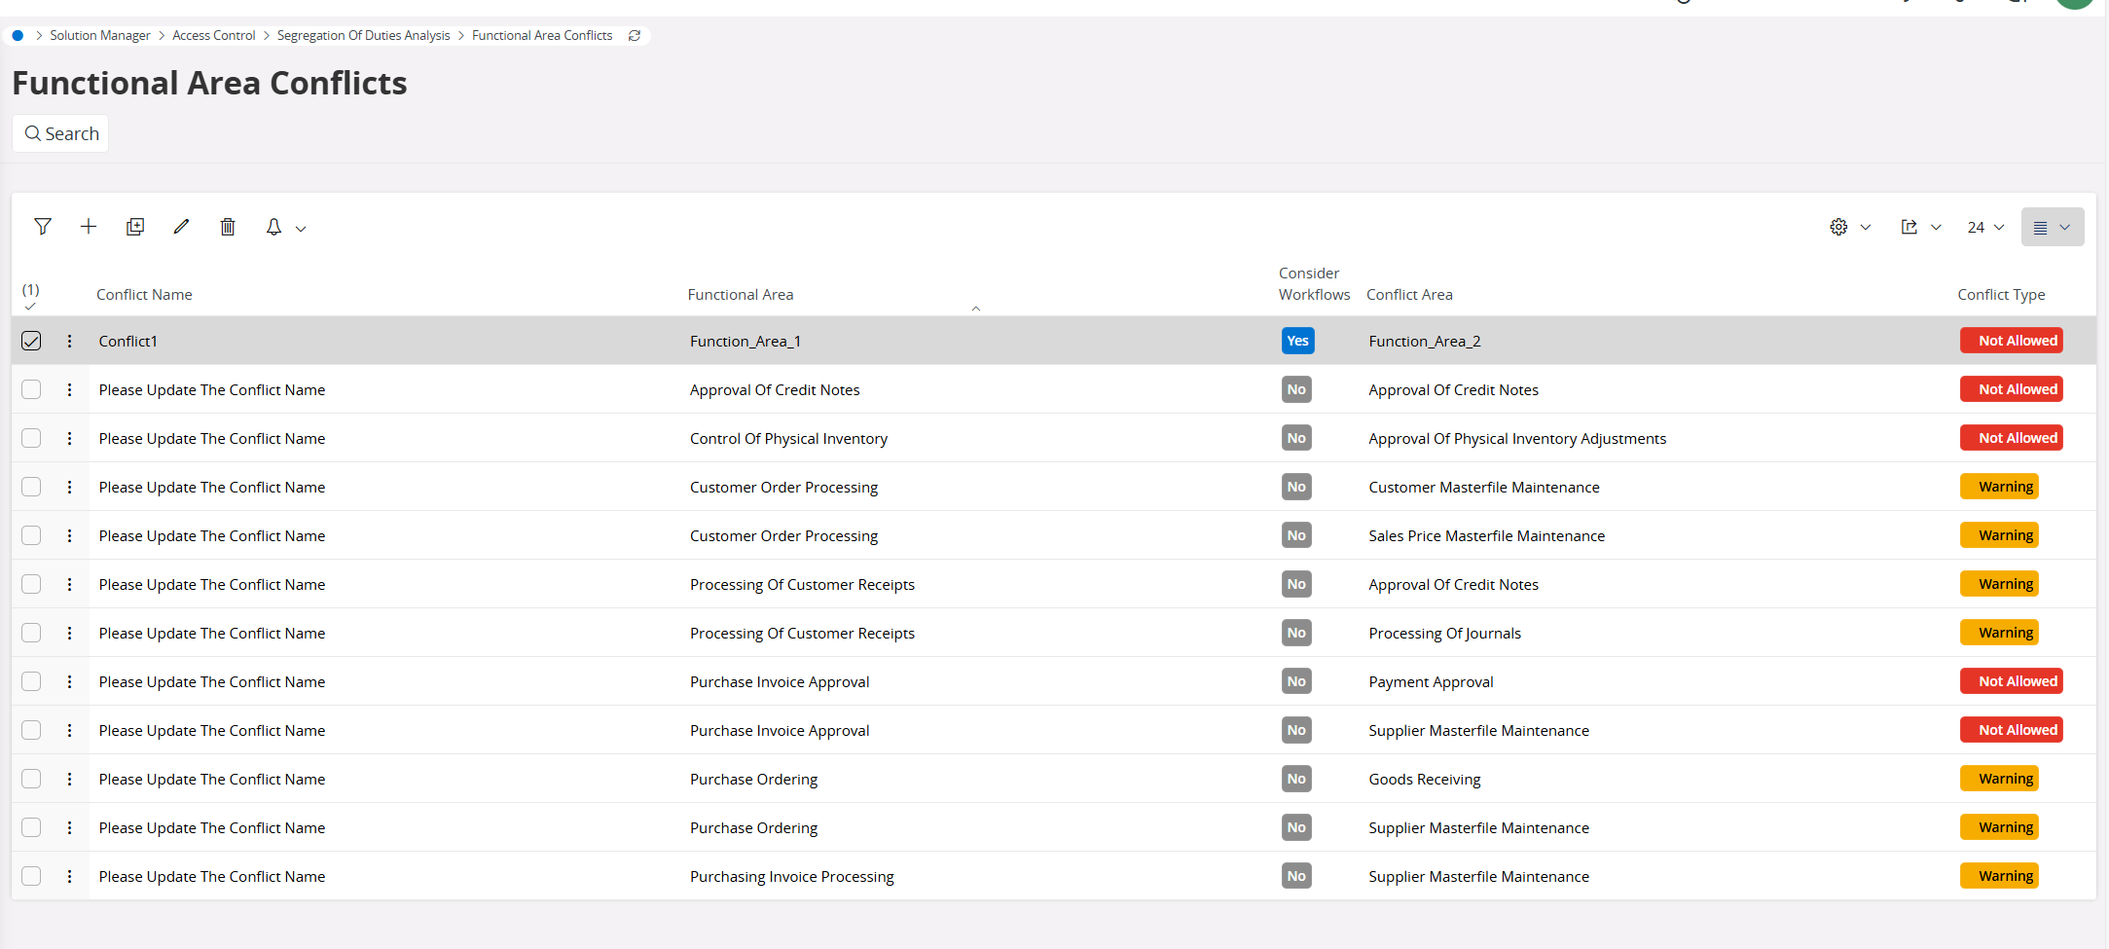
Task: Tick checkbox for Purchasing Invoice Processing row
Action: (31, 876)
